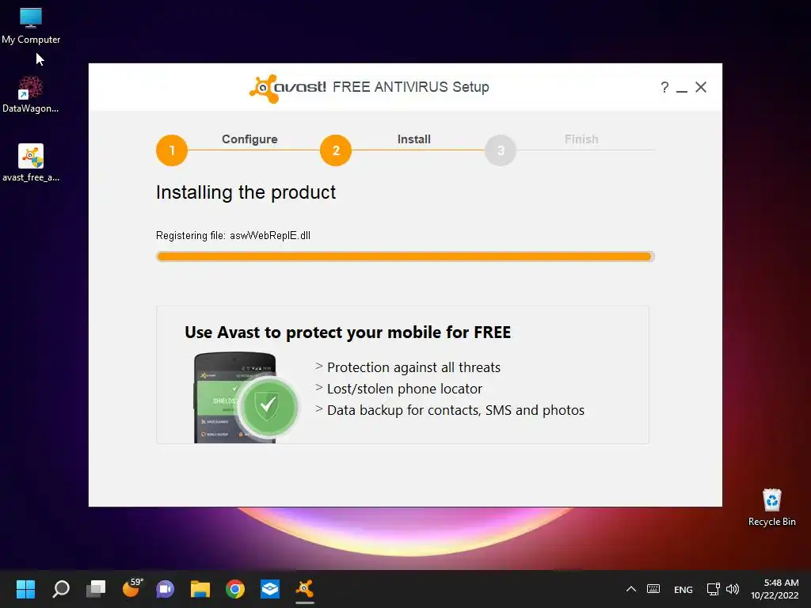Select the avast_free_a... installer file icon
Viewport: 811px width, 608px height.
tap(31, 163)
